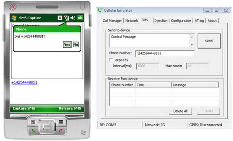233x141 pixels.
Task: Click the 'Dial +14254448851?' prompt text
Action: pyautogui.click(x=30, y=37)
